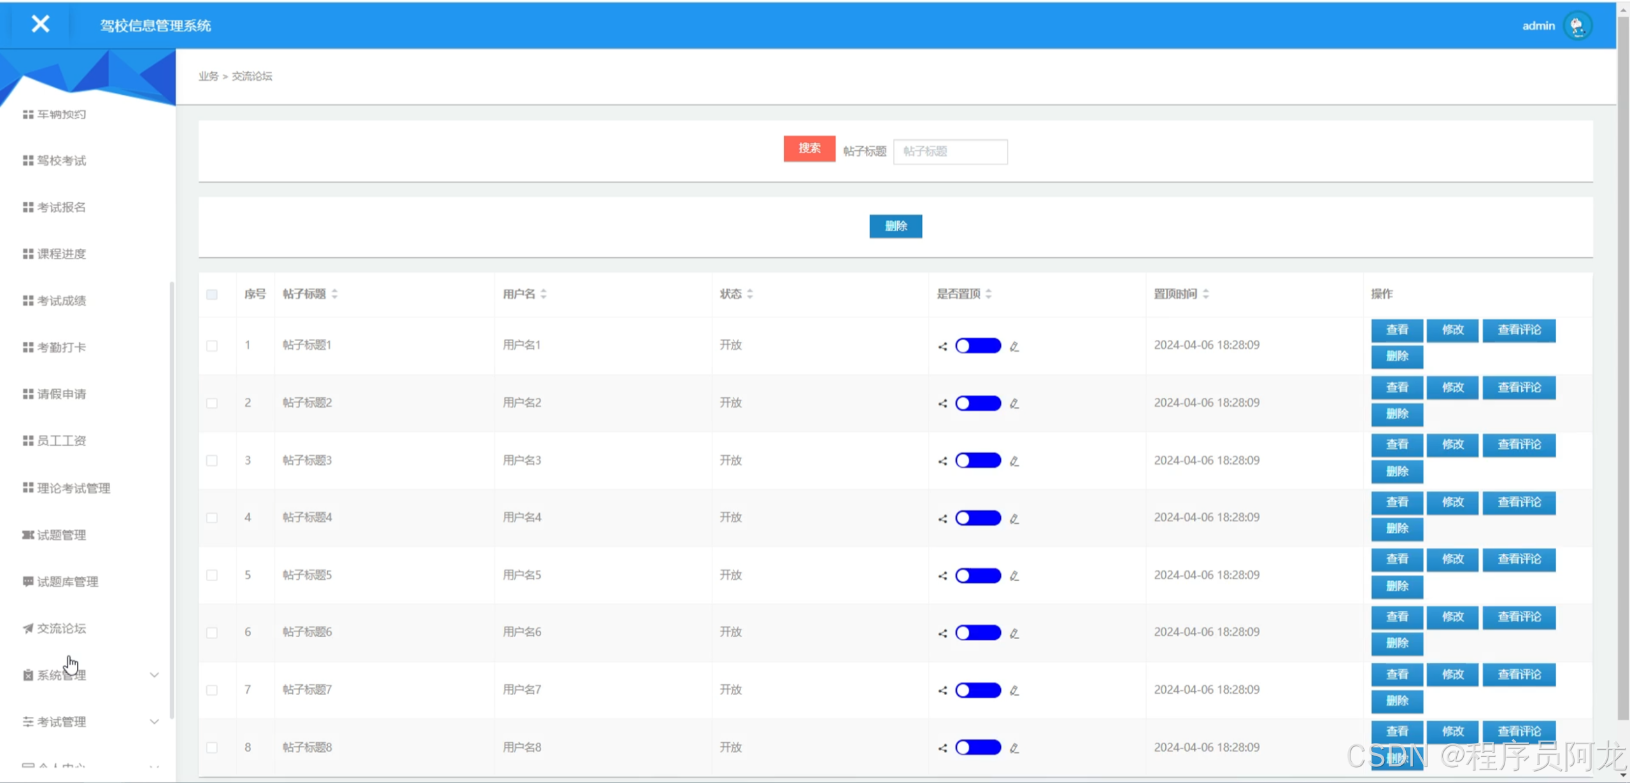Expand the 考试管理 sidebar chevron

pos(154,722)
